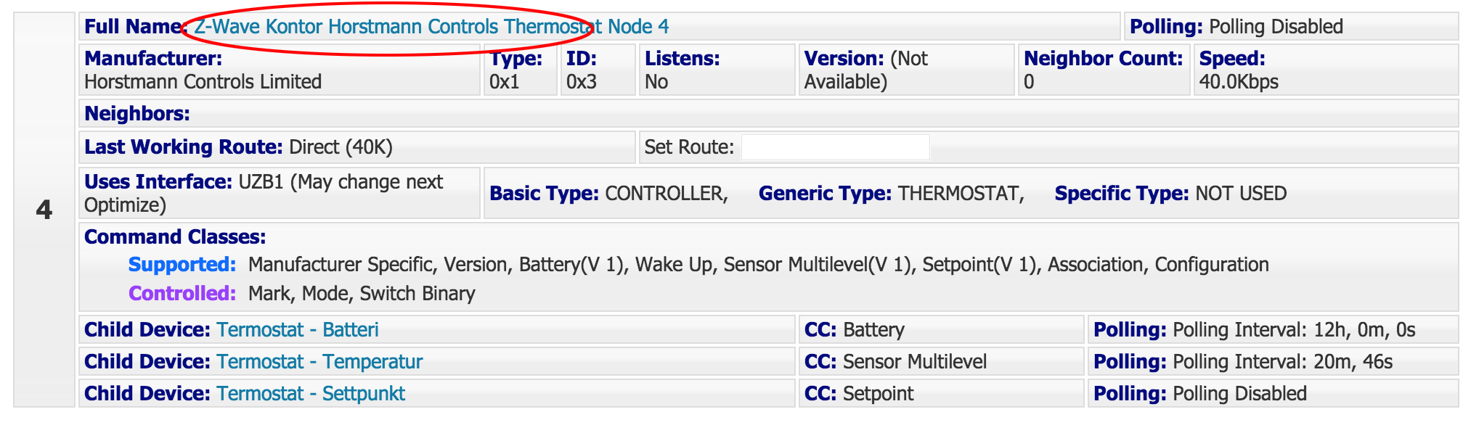The image size is (1471, 425).
Task: Open Termostat - Settpunkt child device
Action: tap(311, 394)
